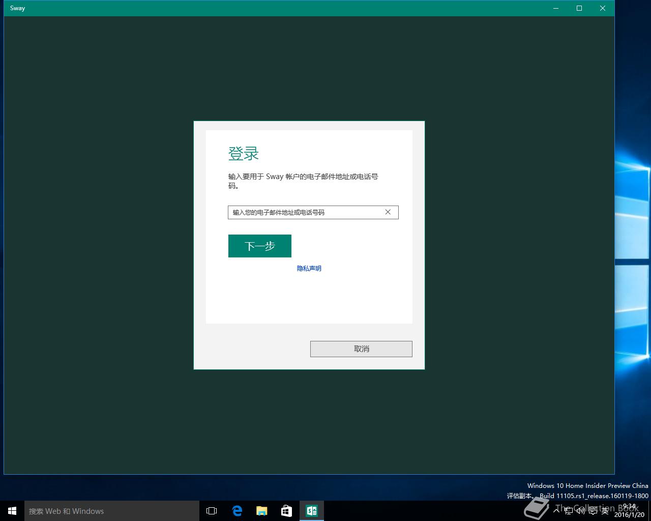Click the email or phone number input field

pos(313,212)
